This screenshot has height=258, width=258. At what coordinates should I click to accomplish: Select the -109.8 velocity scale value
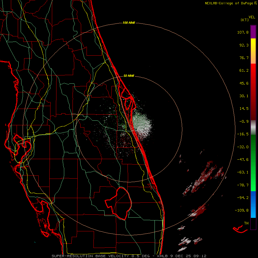click(x=242, y=210)
